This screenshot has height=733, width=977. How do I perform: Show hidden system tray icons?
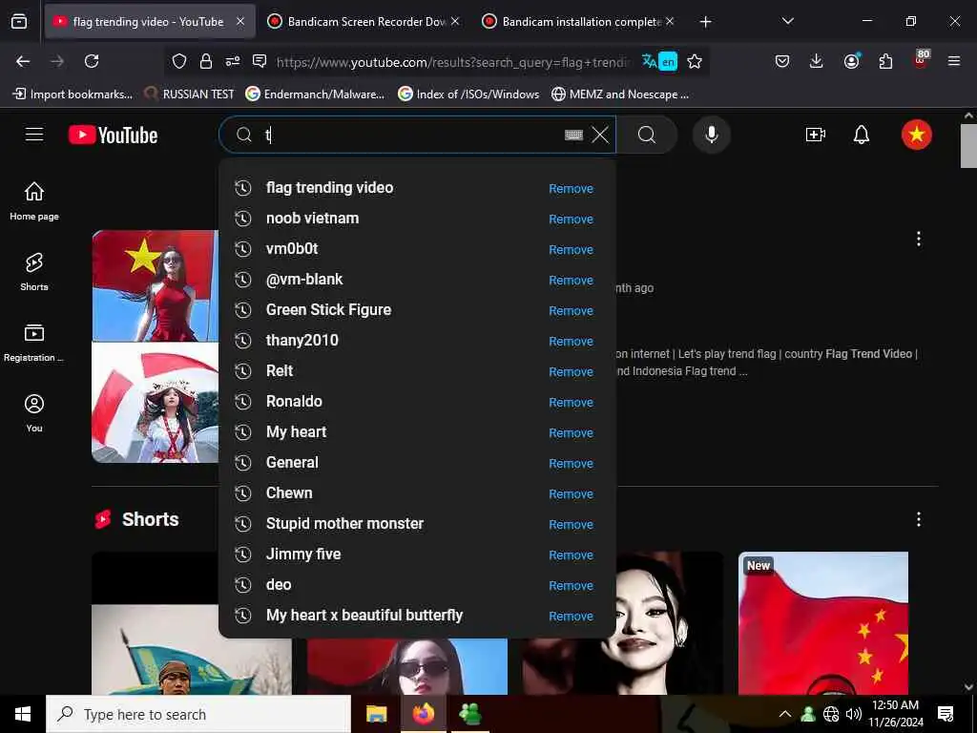point(785,714)
